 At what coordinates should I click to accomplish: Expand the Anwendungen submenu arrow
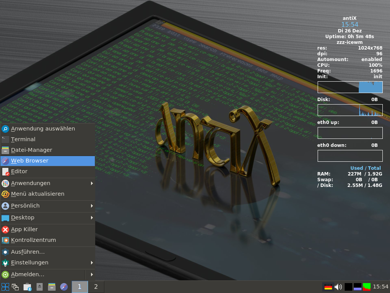pyautogui.click(x=92, y=184)
